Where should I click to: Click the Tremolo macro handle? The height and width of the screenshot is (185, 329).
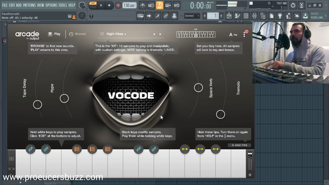tap(221, 114)
